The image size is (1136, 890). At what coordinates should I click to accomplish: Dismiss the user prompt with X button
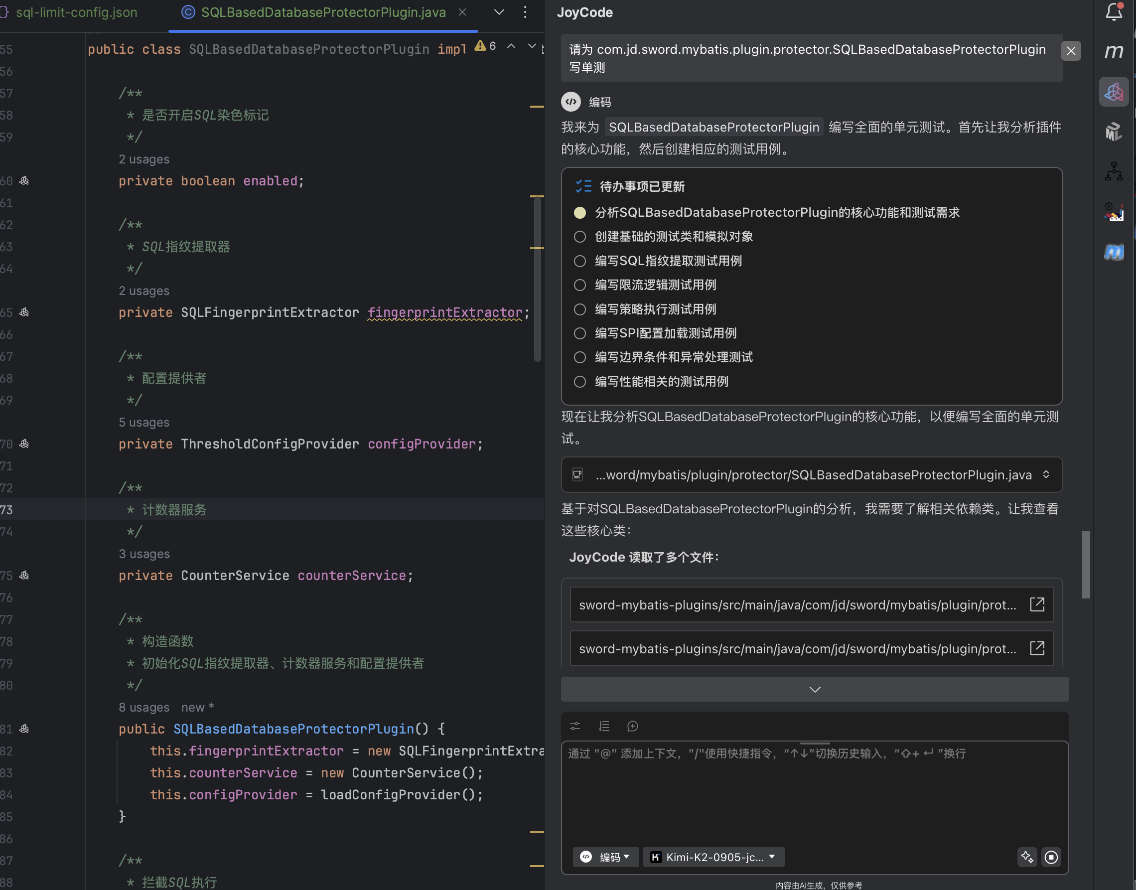[1071, 50]
